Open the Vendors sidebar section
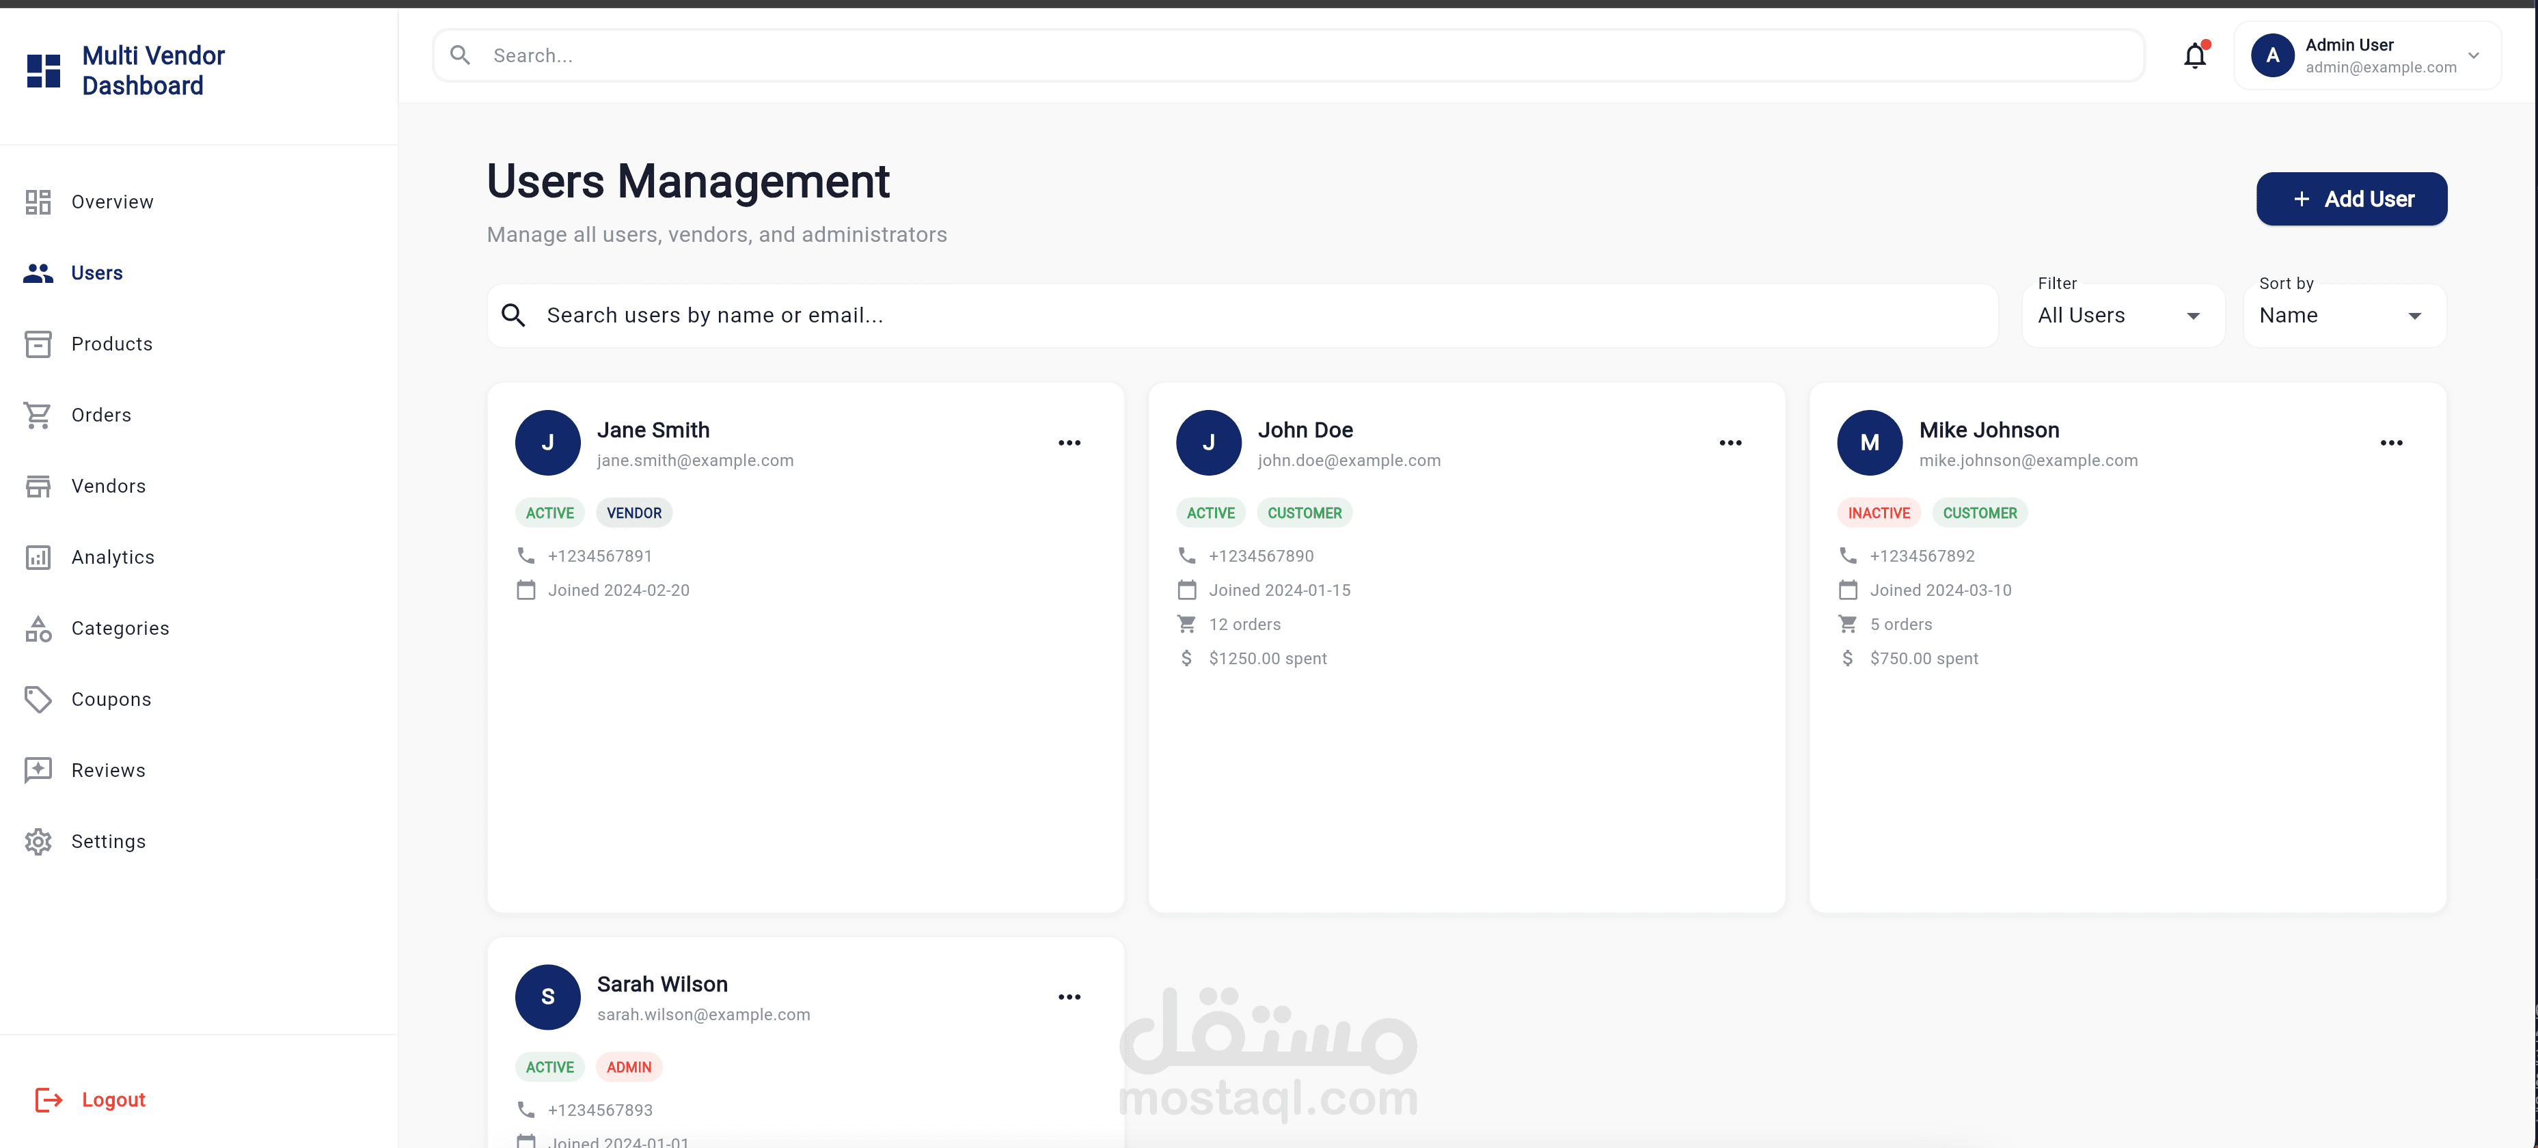Screen dimensions: 2538x1148 click(x=109, y=486)
